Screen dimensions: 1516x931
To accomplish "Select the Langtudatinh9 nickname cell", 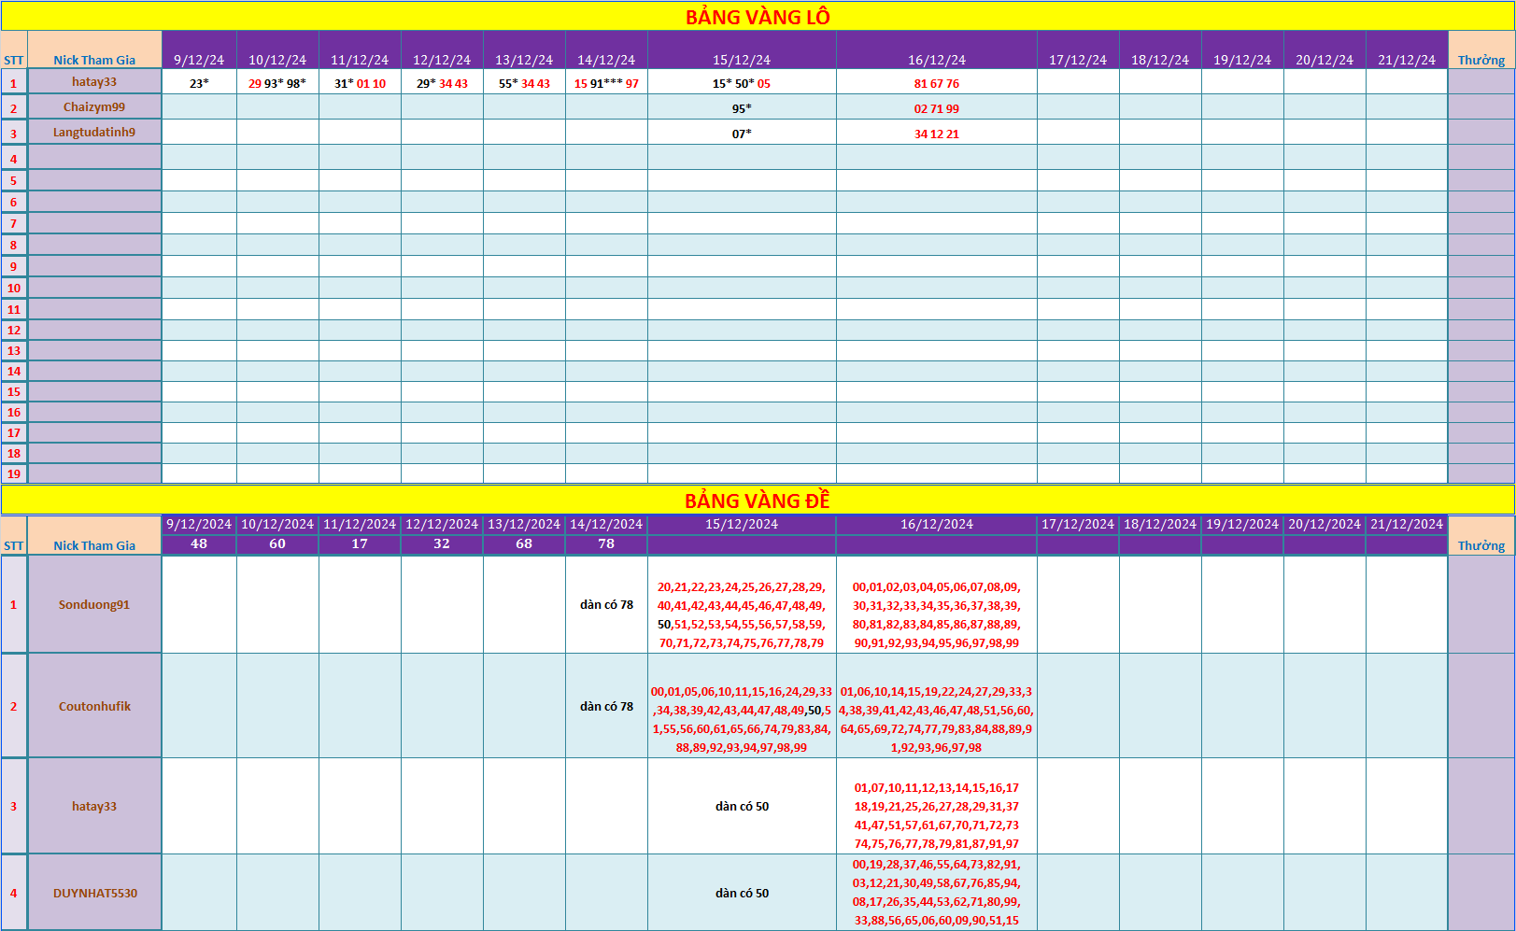I will 94,133.
